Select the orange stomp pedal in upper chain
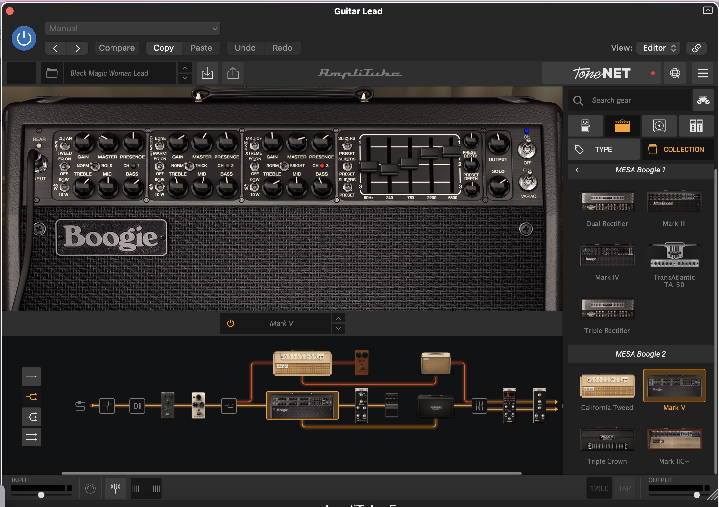 pos(361,362)
